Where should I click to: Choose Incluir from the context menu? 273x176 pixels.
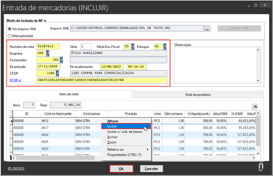pos(112,126)
